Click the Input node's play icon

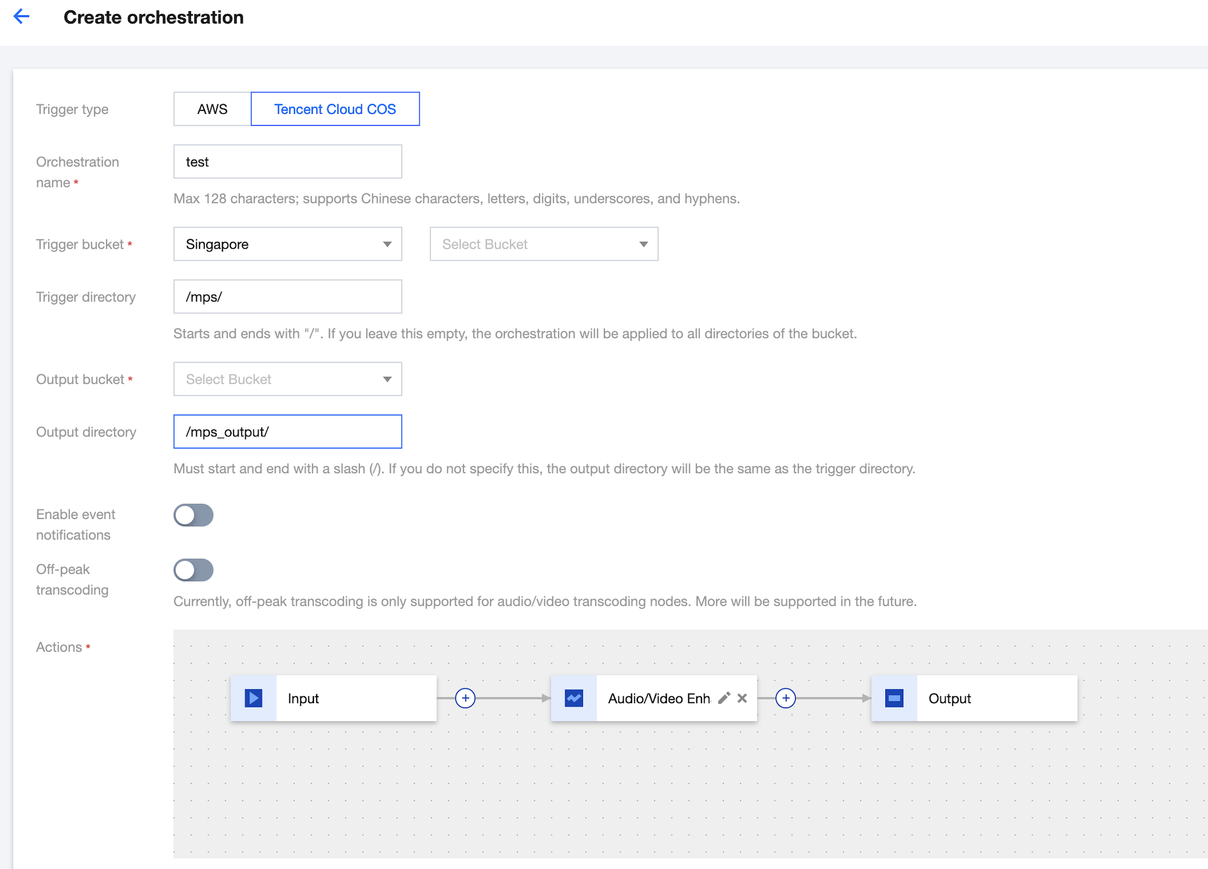(x=253, y=698)
